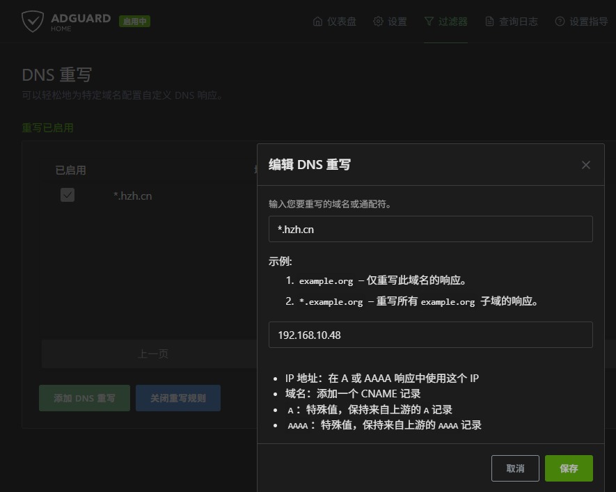Open the 仪表盘 dashboard menu
This screenshot has width=616, height=492.
point(341,22)
